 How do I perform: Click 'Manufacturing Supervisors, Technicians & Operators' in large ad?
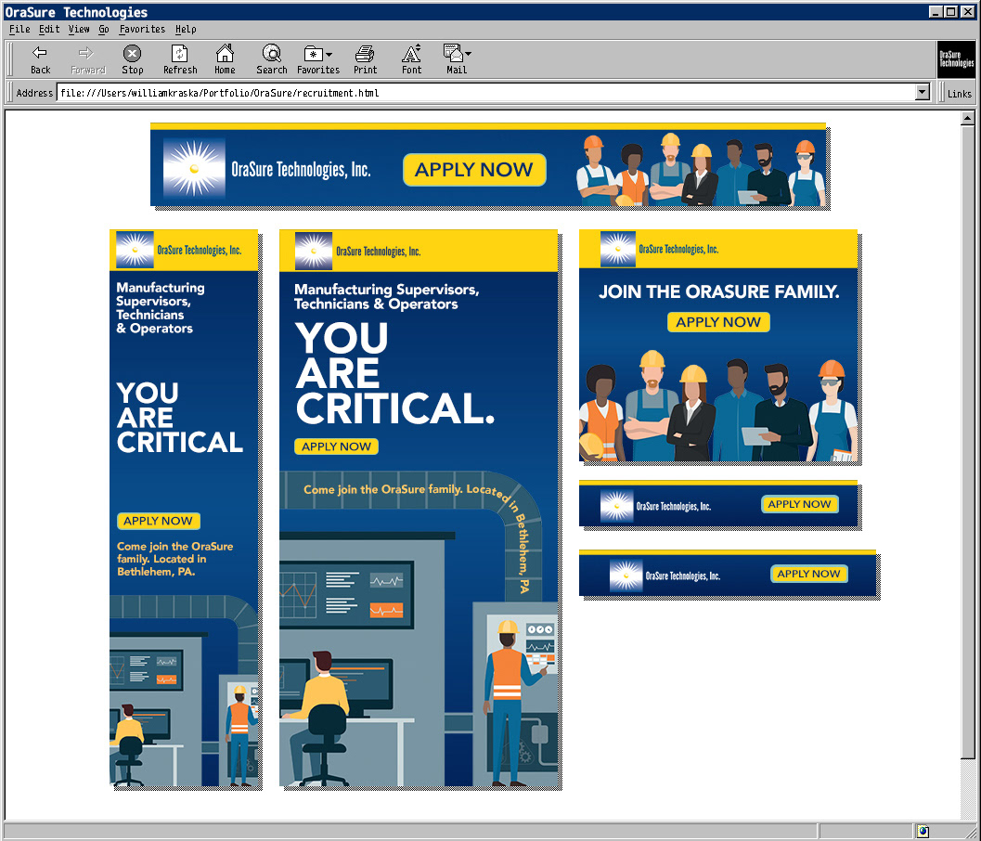pos(387,297)
